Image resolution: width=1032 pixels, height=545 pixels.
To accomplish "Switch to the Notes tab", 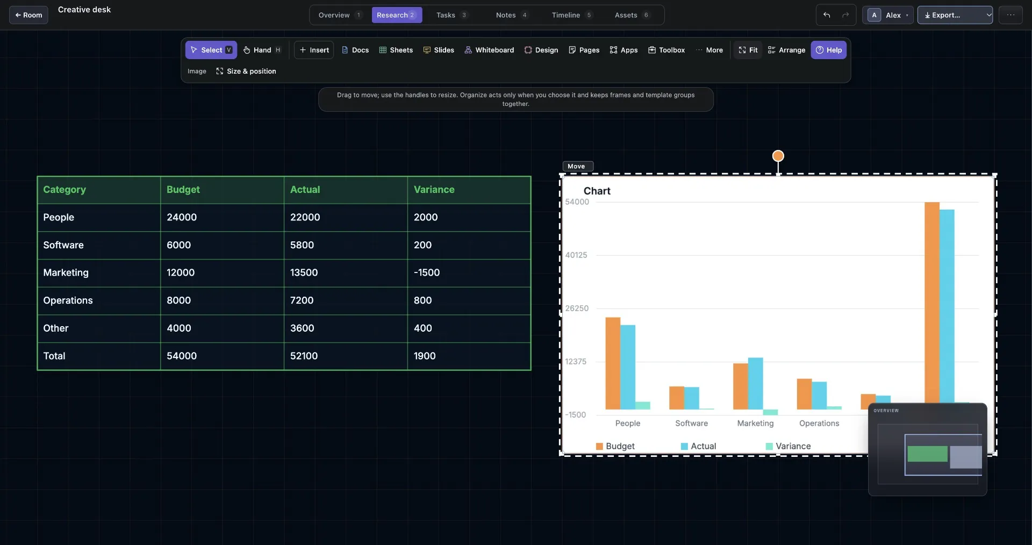I will [512, 15].
